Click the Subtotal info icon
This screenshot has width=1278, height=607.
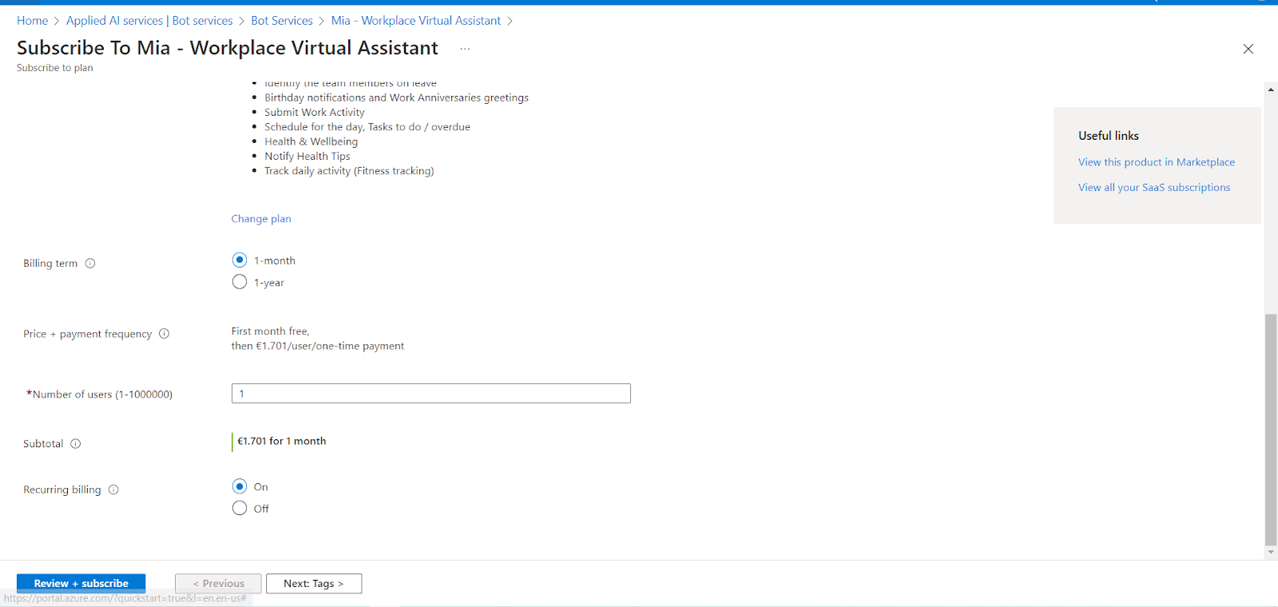coord(76,444)
